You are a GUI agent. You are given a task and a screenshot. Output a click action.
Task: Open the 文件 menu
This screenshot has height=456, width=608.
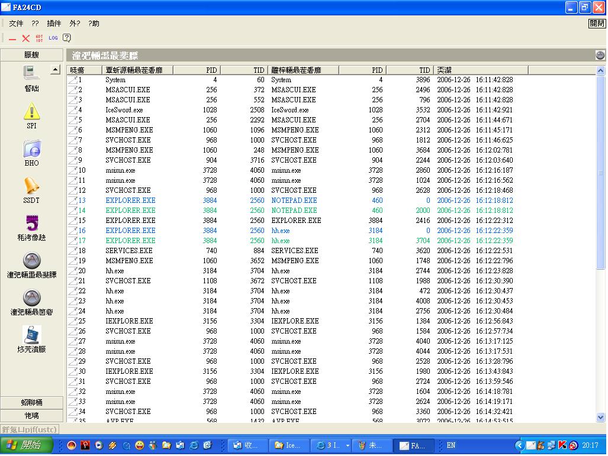tap(16, 24)
